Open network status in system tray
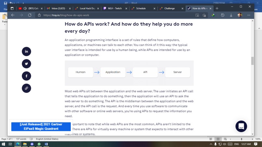 tap(220, 144)
